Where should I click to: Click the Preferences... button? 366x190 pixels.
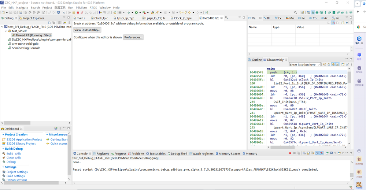pyautogui.click(x=133, y=37)
